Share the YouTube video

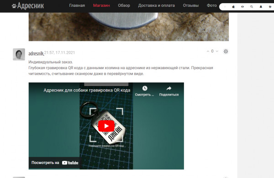pos(169,91)
